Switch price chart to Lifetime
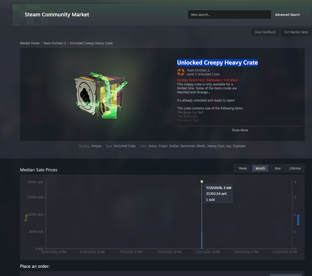The image size is (312, 276). 294,168
